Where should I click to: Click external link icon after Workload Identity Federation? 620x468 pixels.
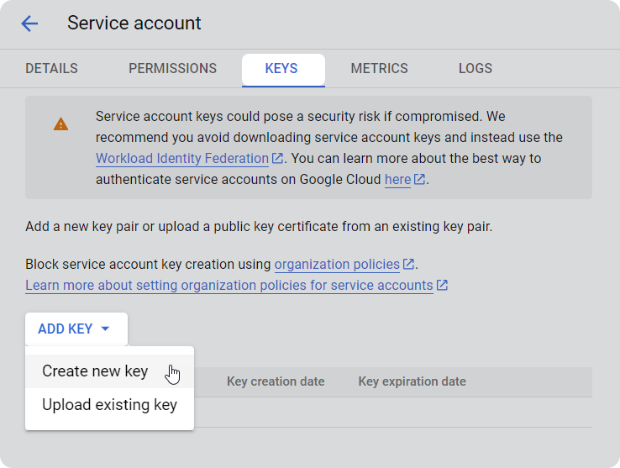coord(277,158)
